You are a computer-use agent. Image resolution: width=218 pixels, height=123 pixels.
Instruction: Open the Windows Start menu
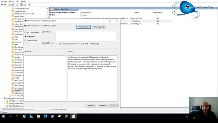coord(3,116)
